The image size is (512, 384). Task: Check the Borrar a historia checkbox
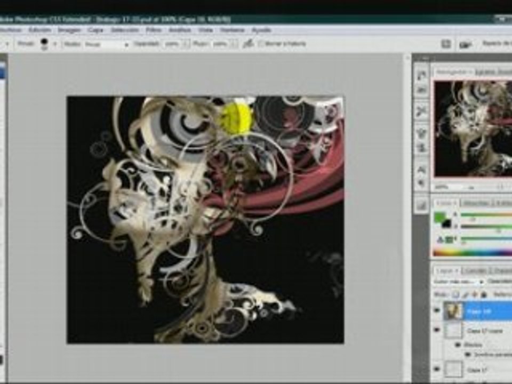(x=261, y=43)
